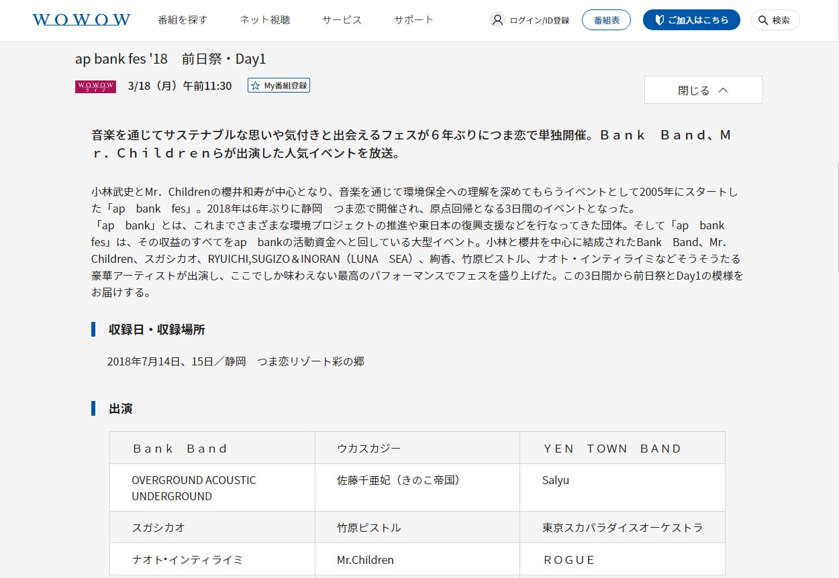This screenshot has width=839, height=578.
Task: Collapse details with 閉じる chevron
Action: point(723,90)
